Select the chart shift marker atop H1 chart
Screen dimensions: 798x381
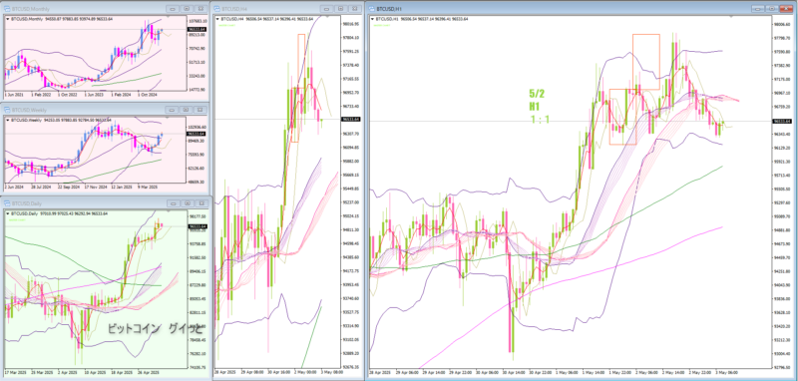pyautogui.click(x=731, y=17)
